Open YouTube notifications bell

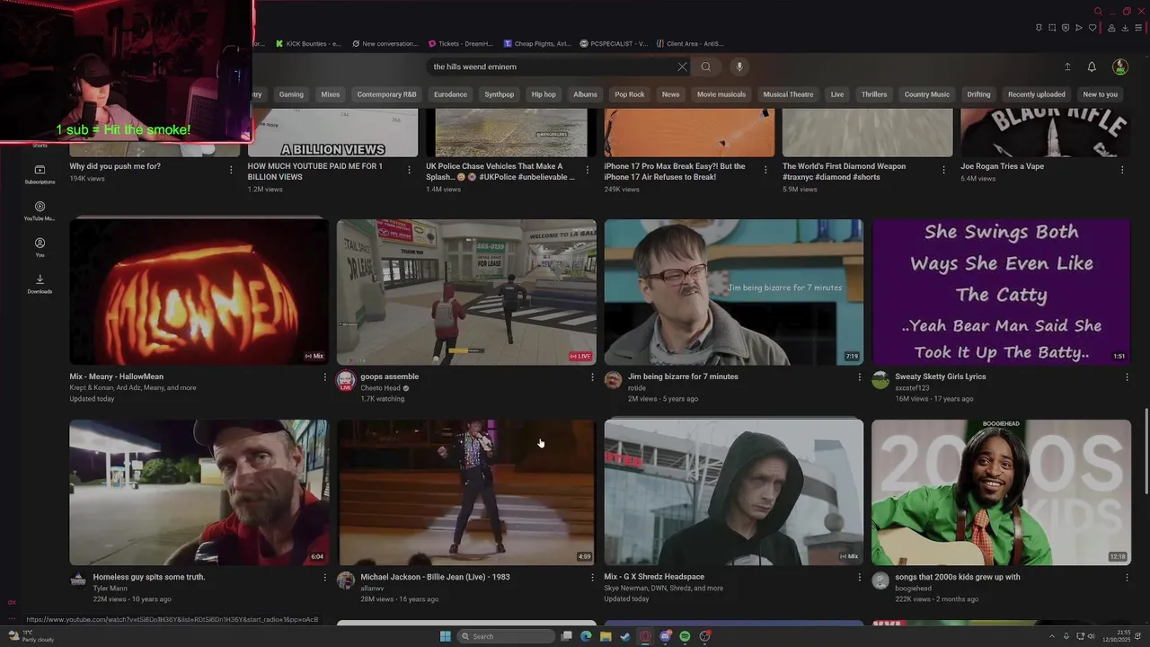tap(1092, 66)
